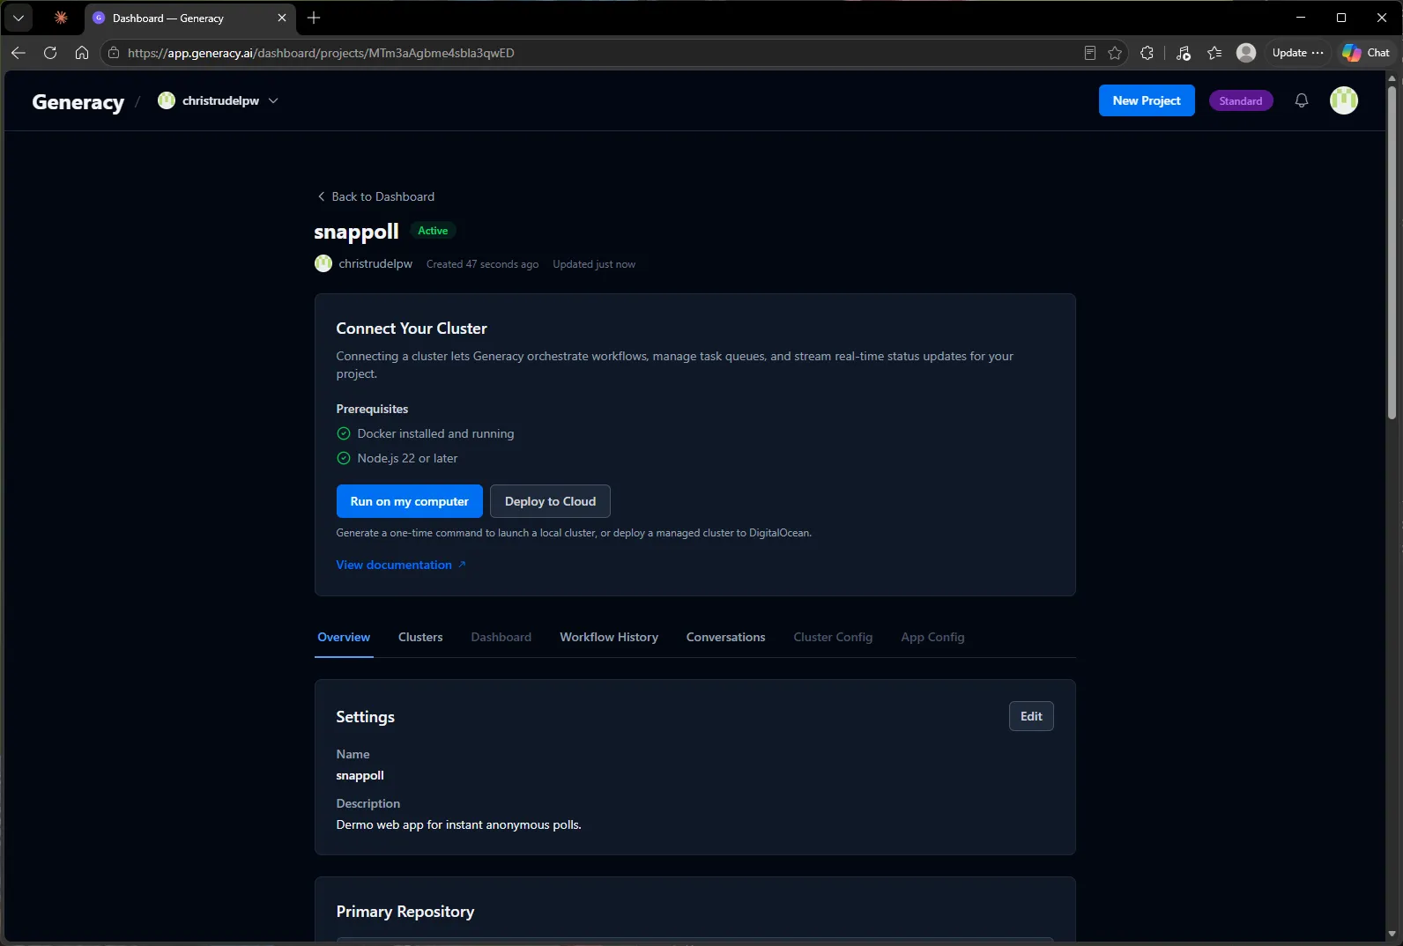Image resolution: width=1403 pixels, height=946 pixels.
Task: Click New Project button
Action: (x=1147, y=100)
